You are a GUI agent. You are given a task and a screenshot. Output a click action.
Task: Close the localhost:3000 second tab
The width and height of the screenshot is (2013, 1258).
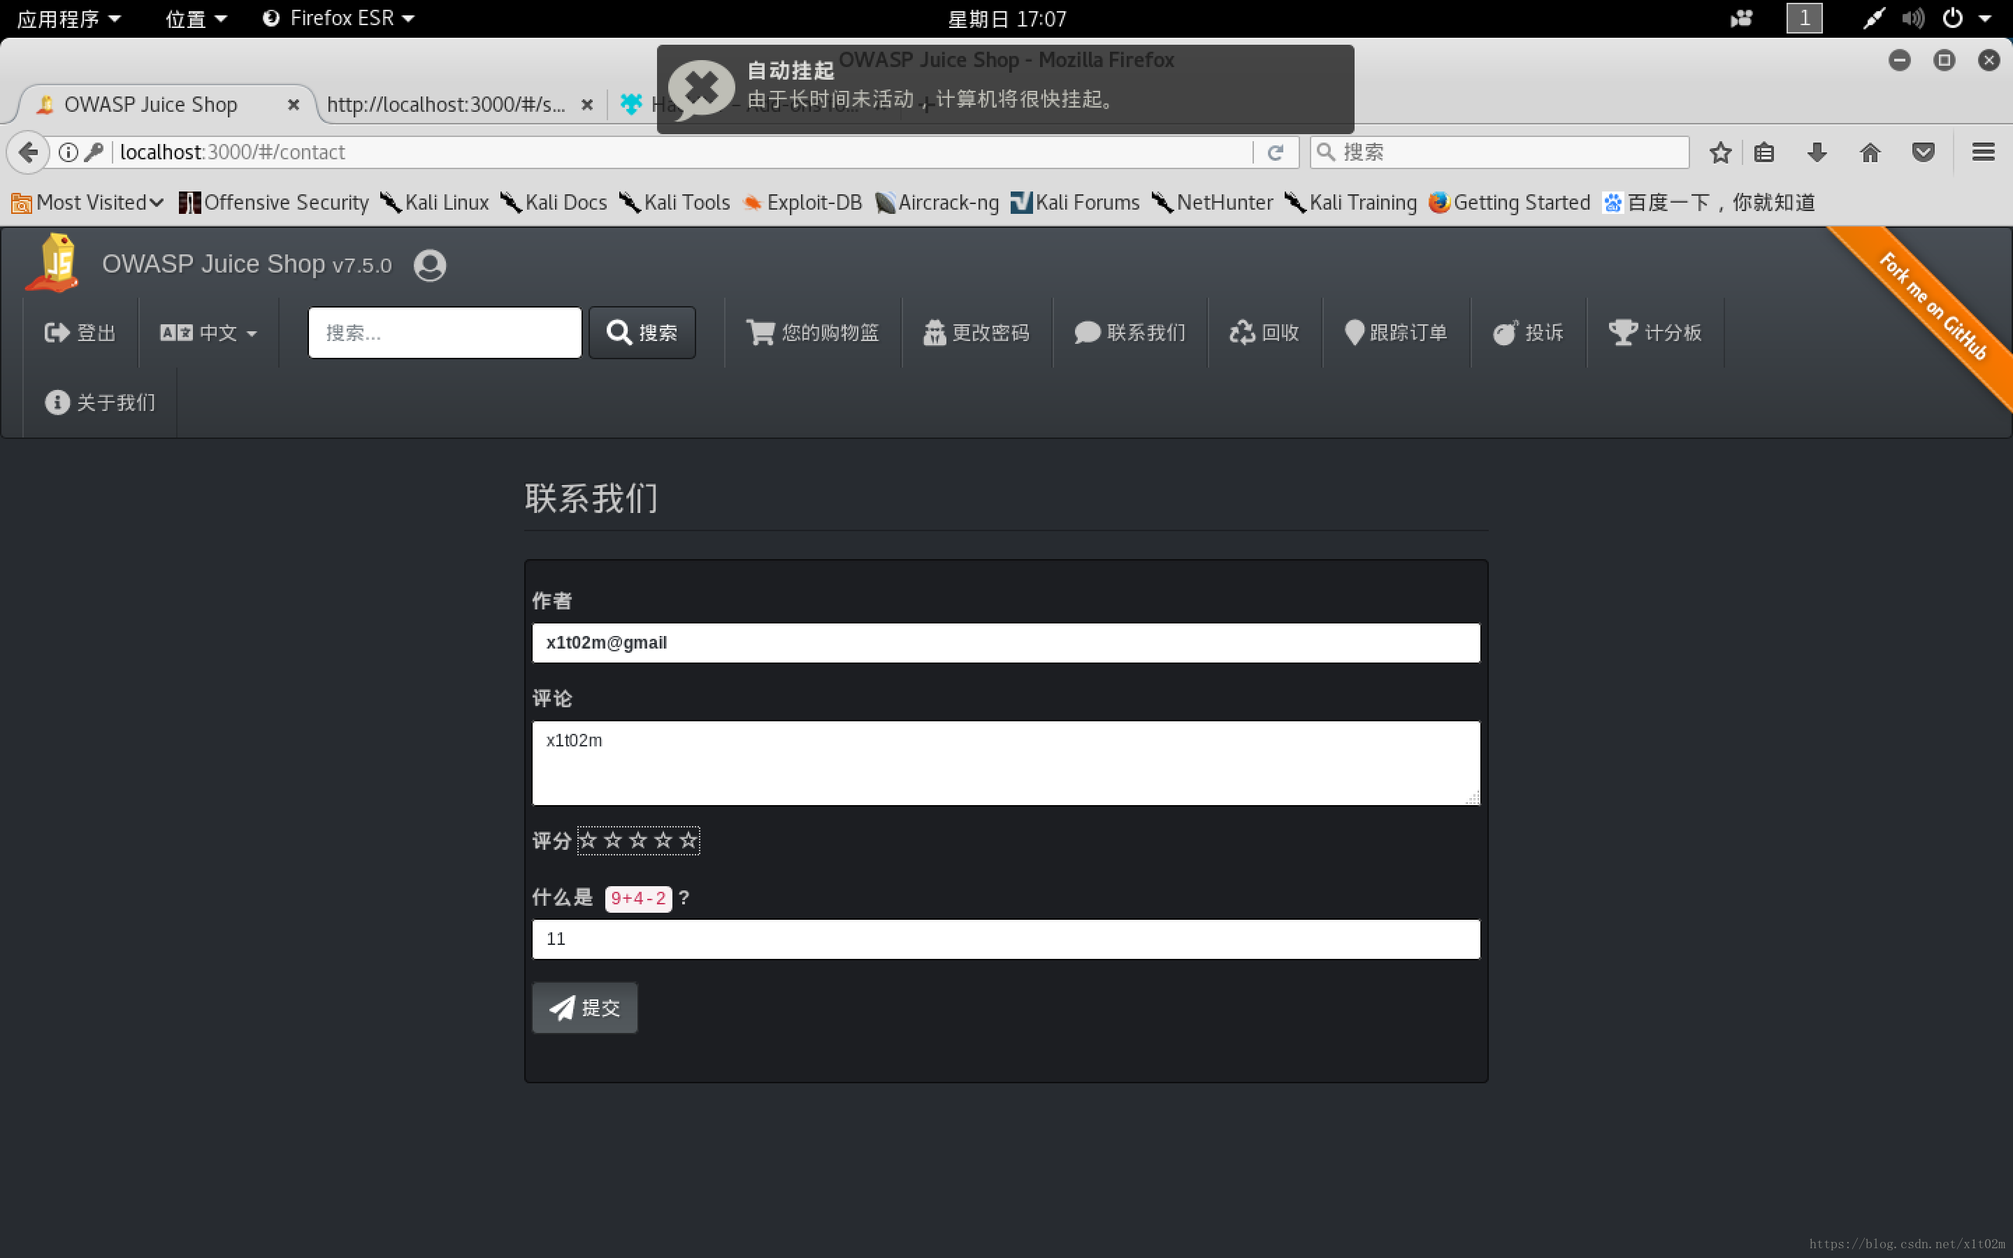coord(586,105)
